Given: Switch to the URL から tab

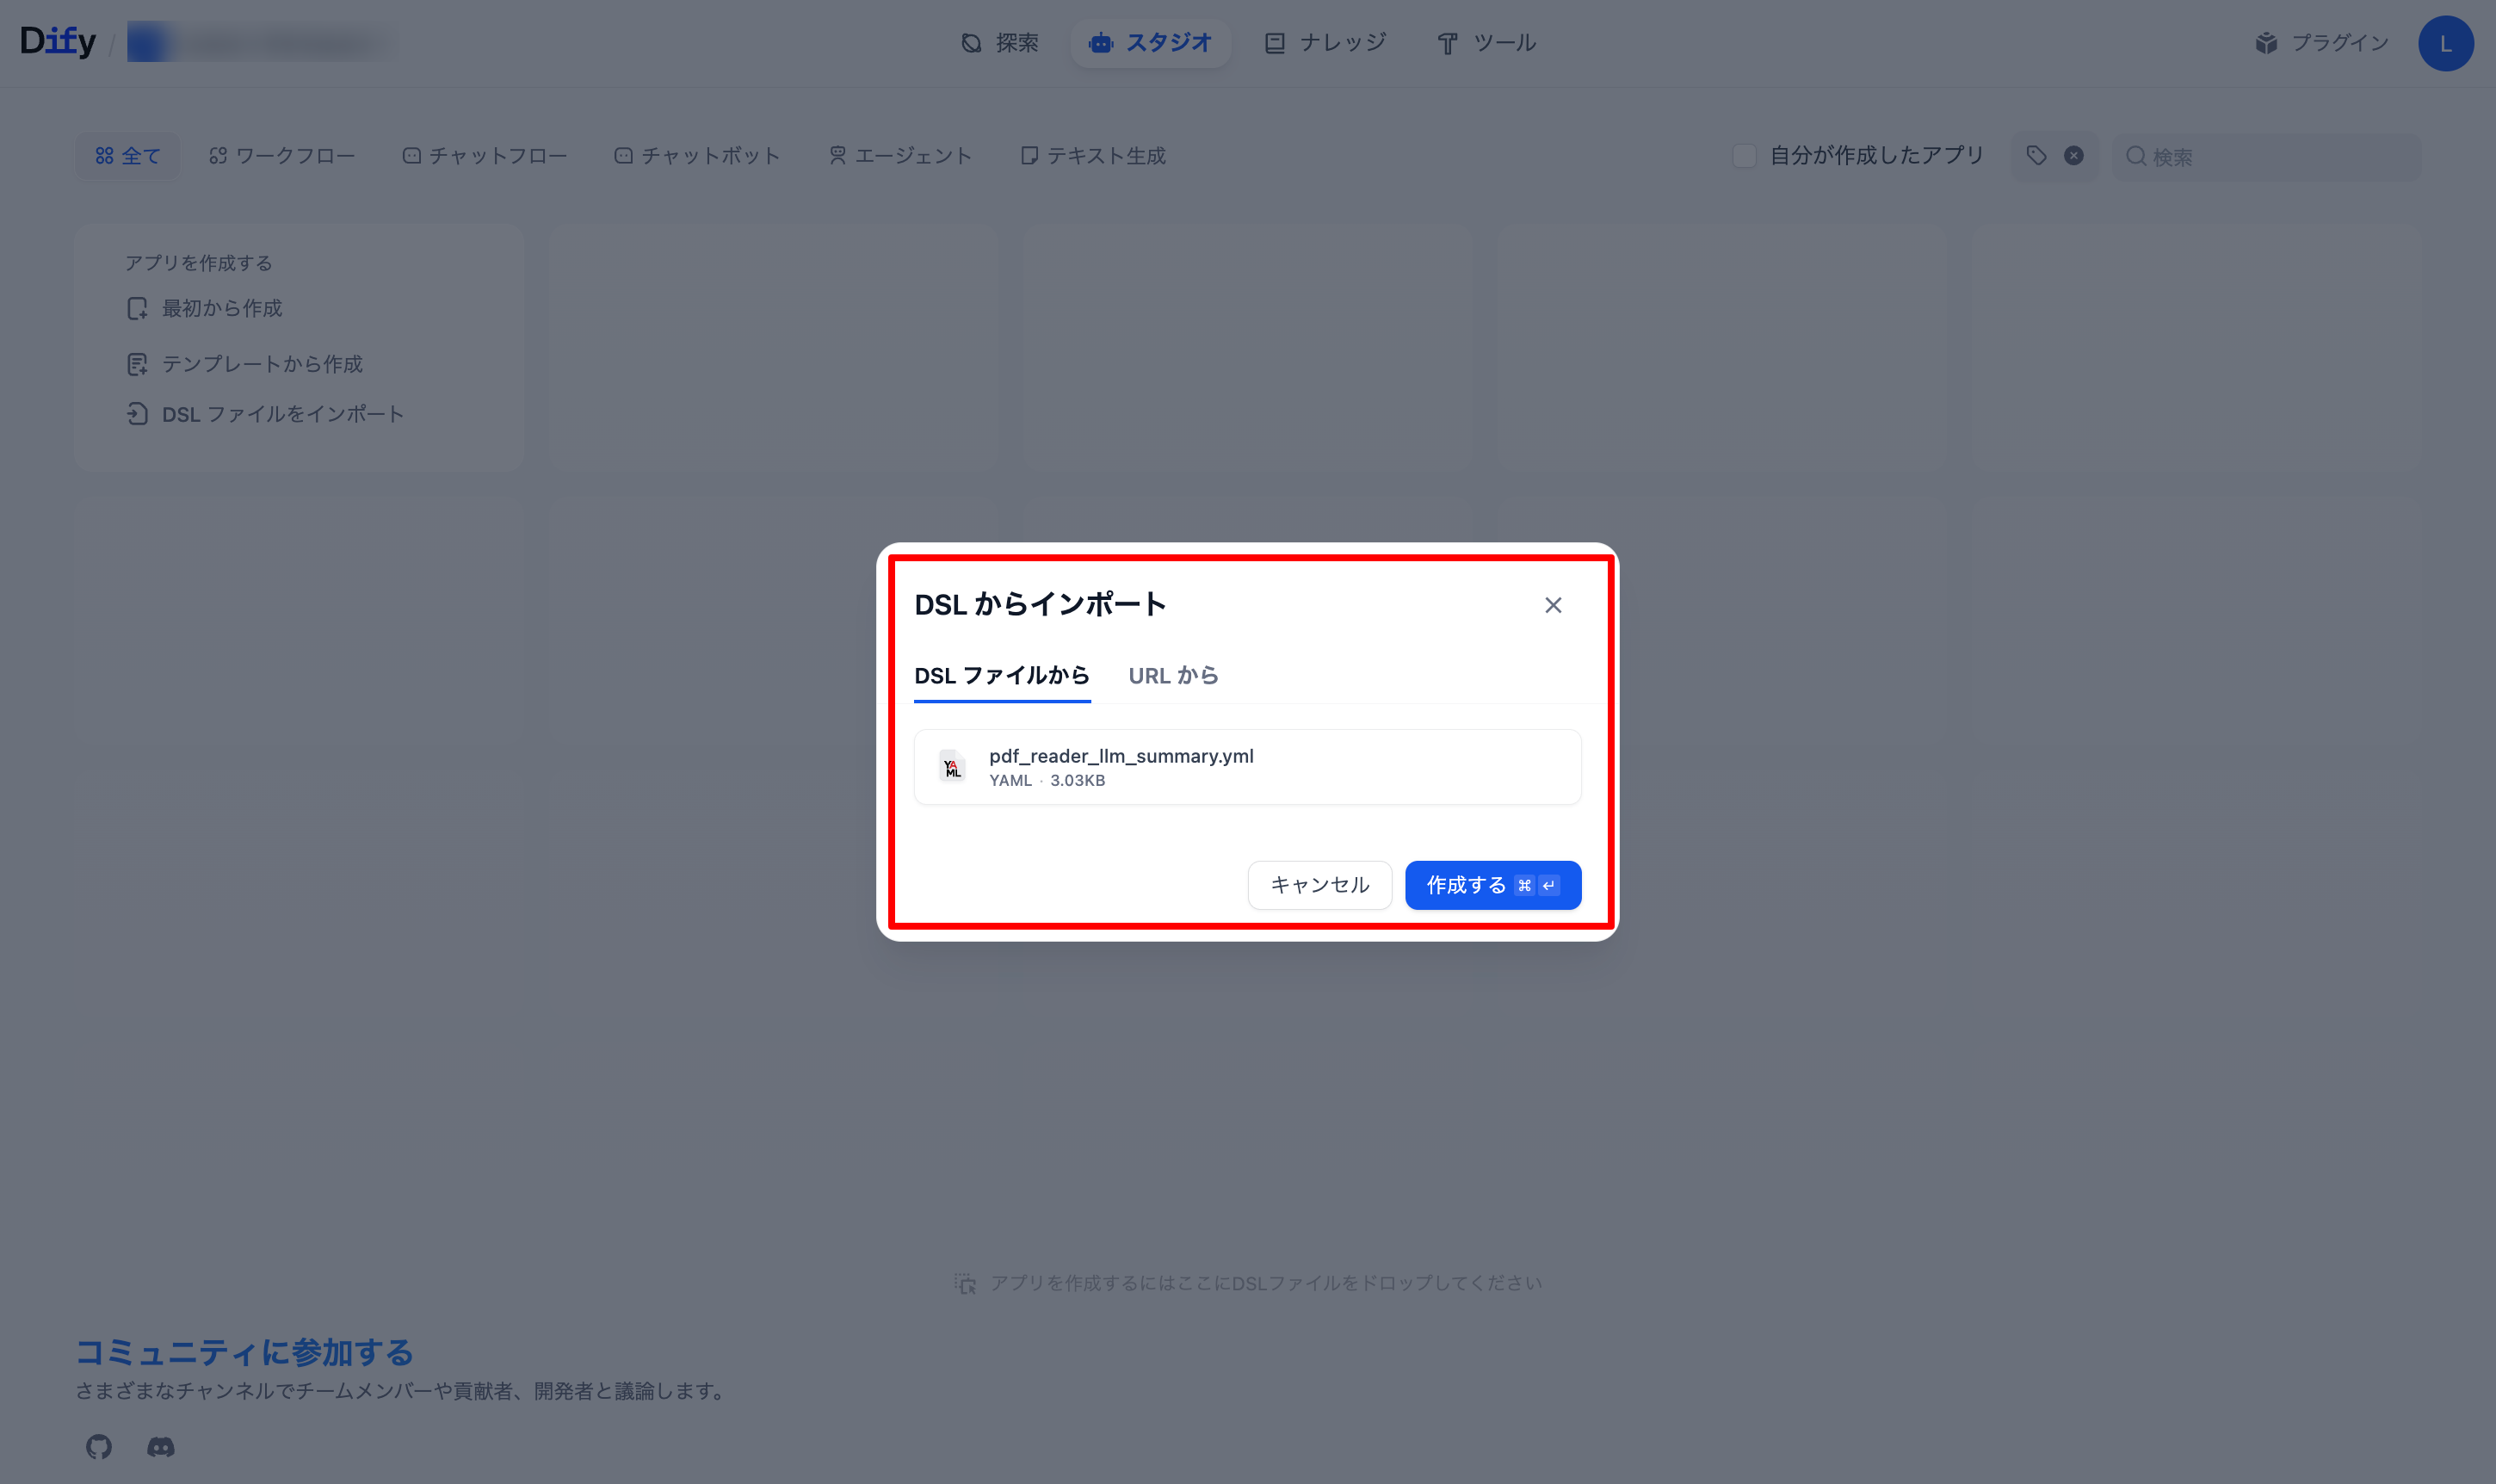Looking at the screenshot, I should click(1173, 676).
